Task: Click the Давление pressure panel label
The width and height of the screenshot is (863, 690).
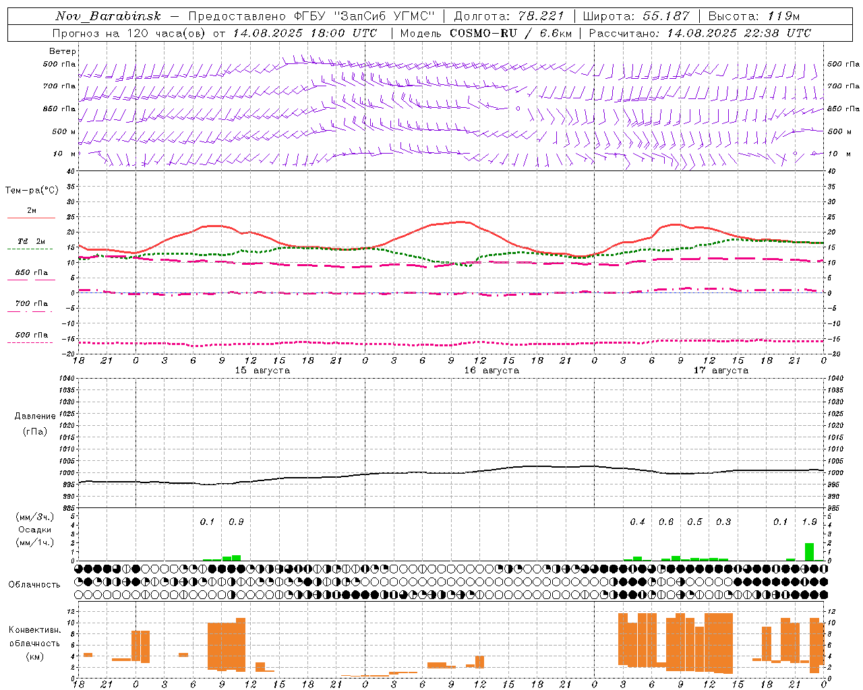Action: pyautogui.click(x=35, y=416)
